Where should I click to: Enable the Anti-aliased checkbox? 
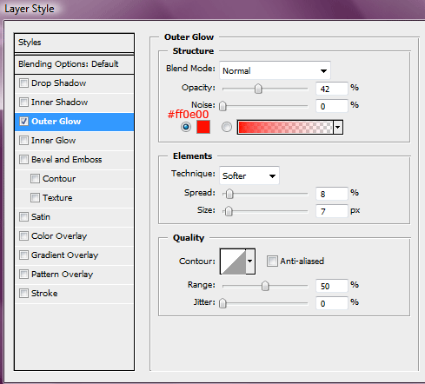click(x=272, y=261)
